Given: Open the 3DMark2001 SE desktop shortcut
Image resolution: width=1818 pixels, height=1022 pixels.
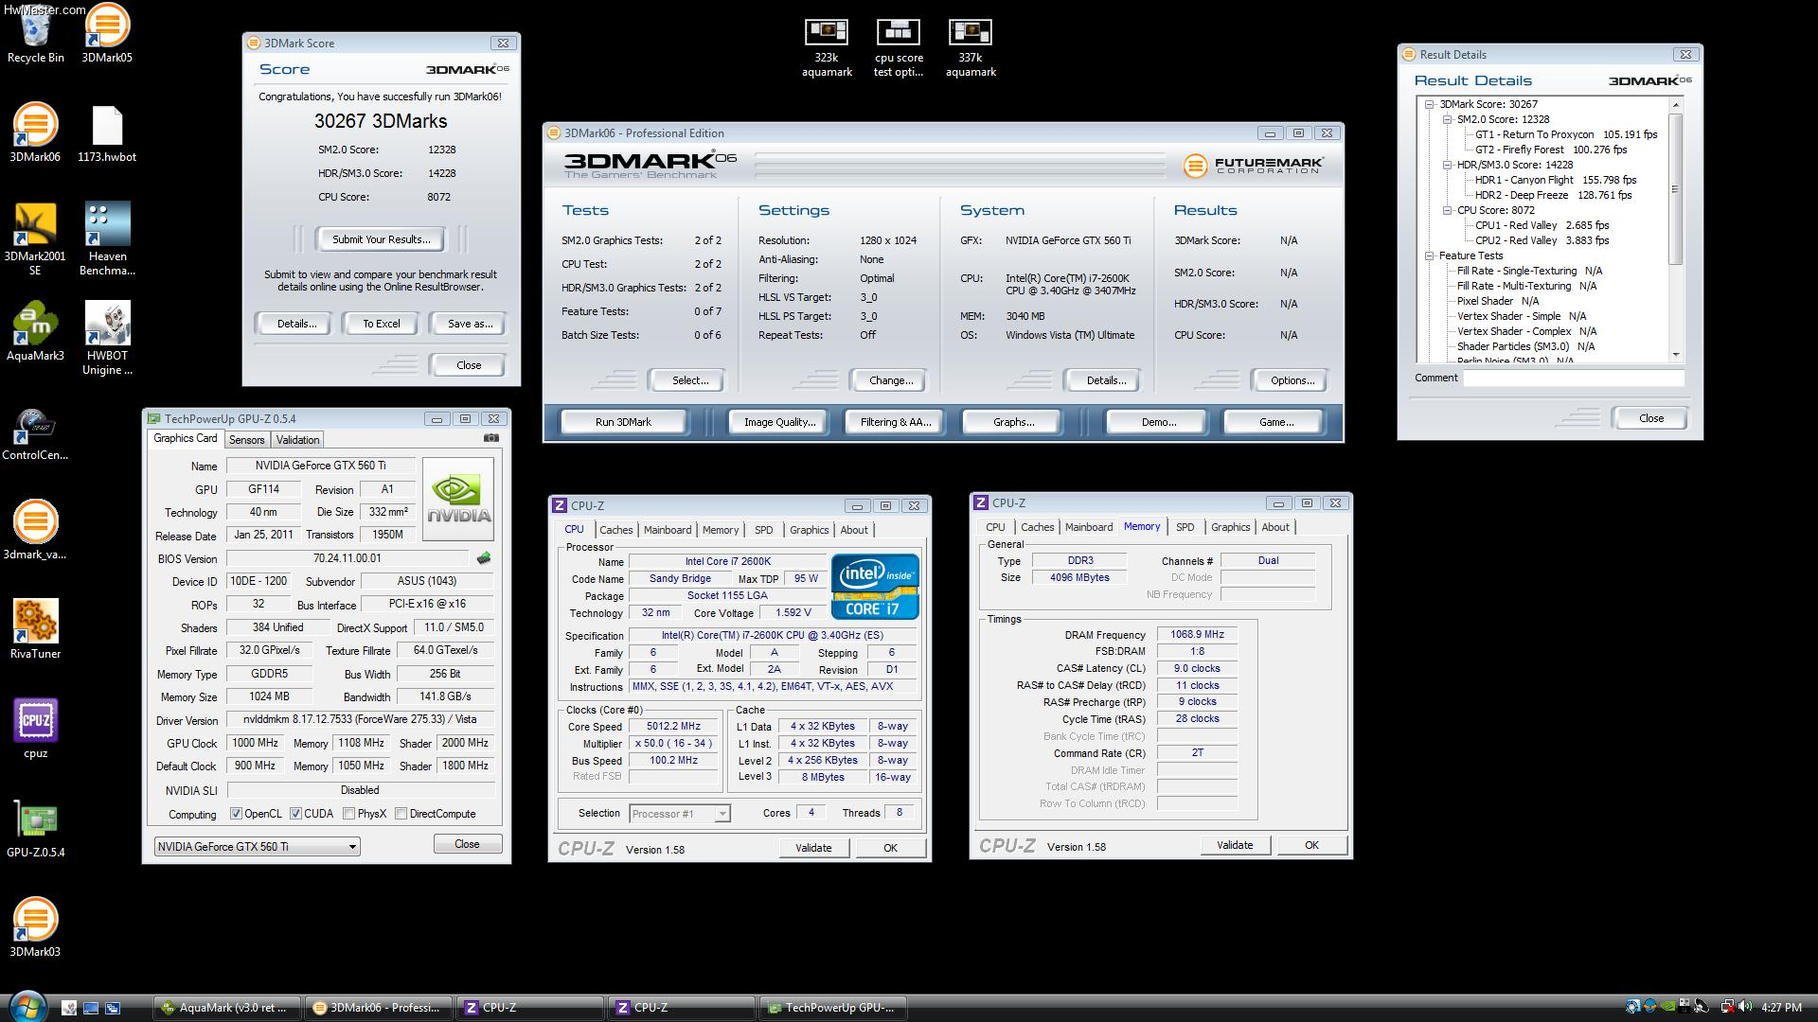Looking at the screenshot, I should 35,239.
